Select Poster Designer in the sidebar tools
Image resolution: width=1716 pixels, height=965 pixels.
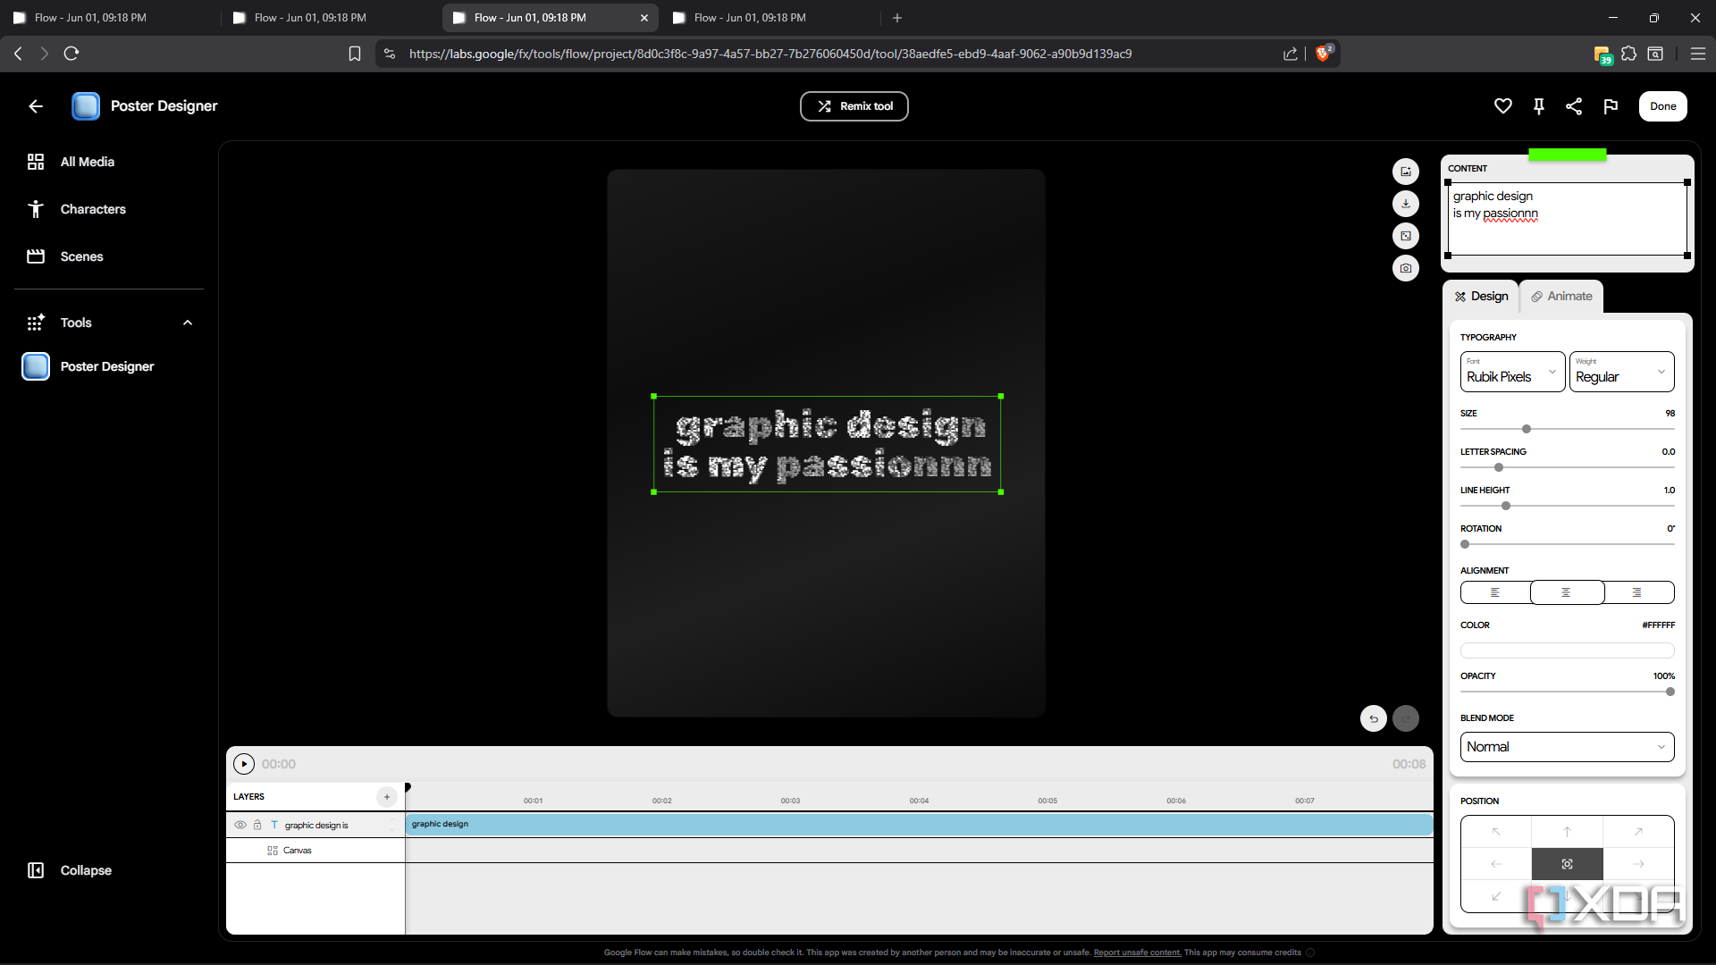[x=107, y=366]
